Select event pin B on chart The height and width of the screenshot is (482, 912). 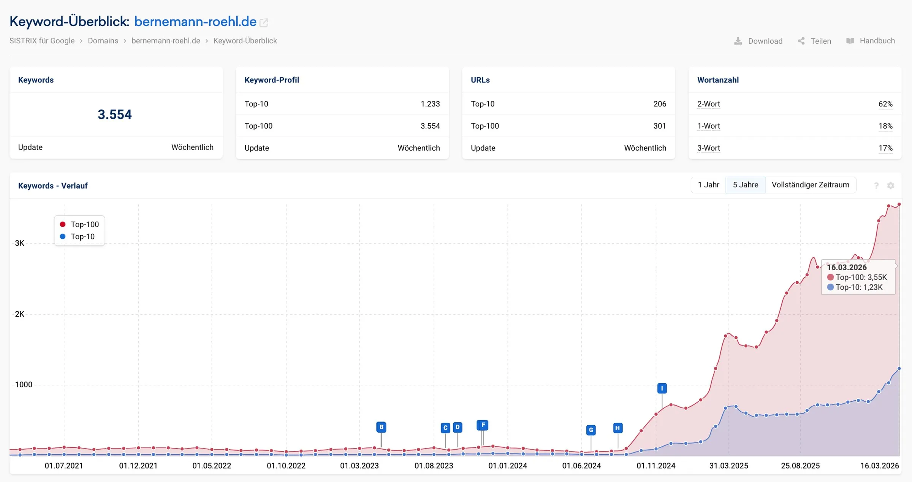tap(381, 427)
